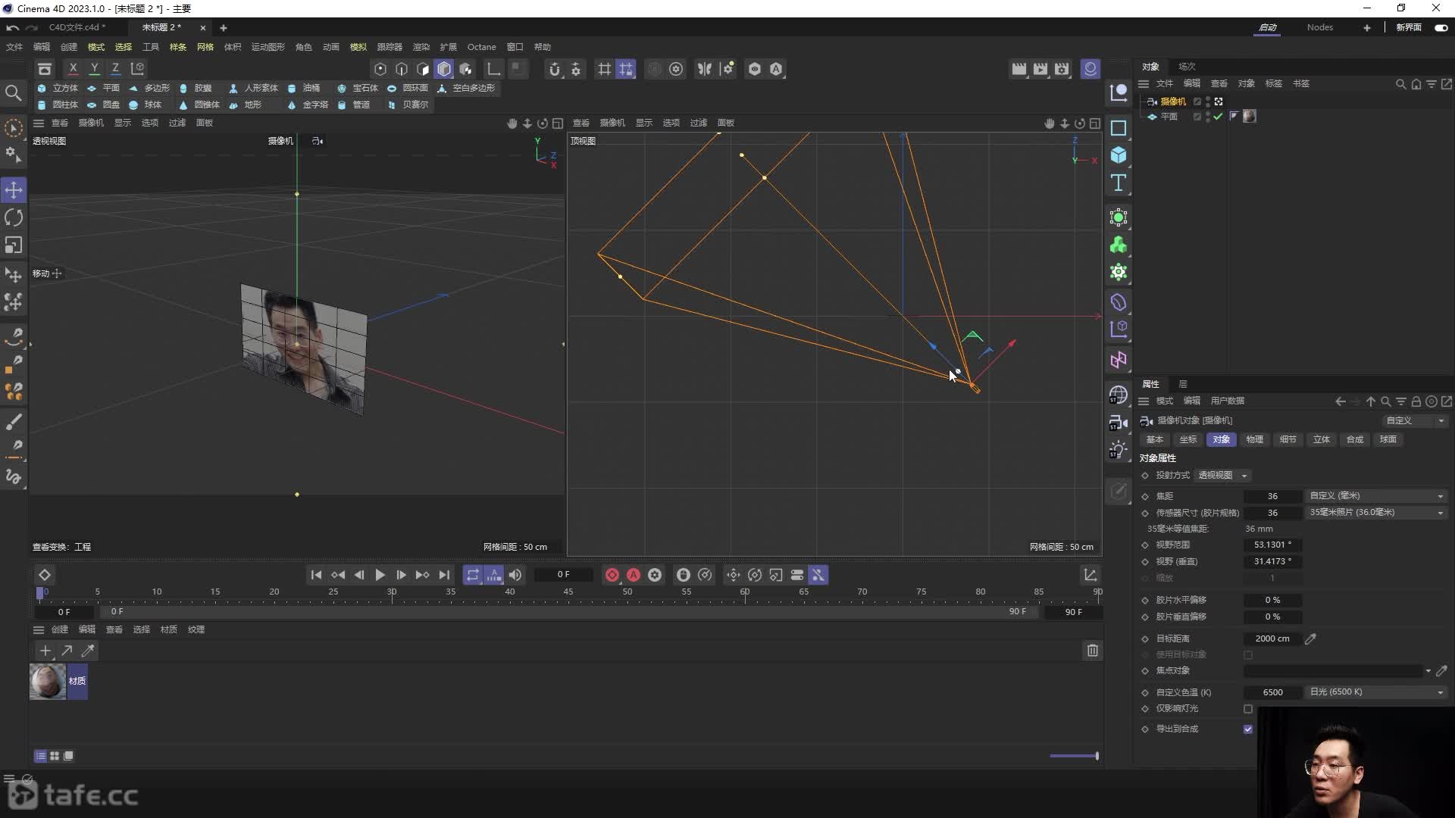Add a 贝塞尔 primitive
The height and width of the screenshot is (818, 1455).
[408, 105]
